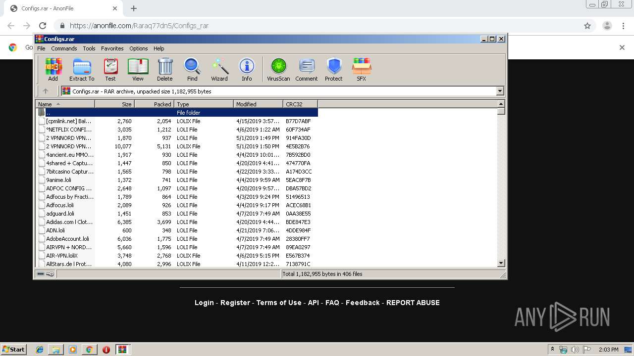Open a new Chrome tab

[x=134, y=8]
